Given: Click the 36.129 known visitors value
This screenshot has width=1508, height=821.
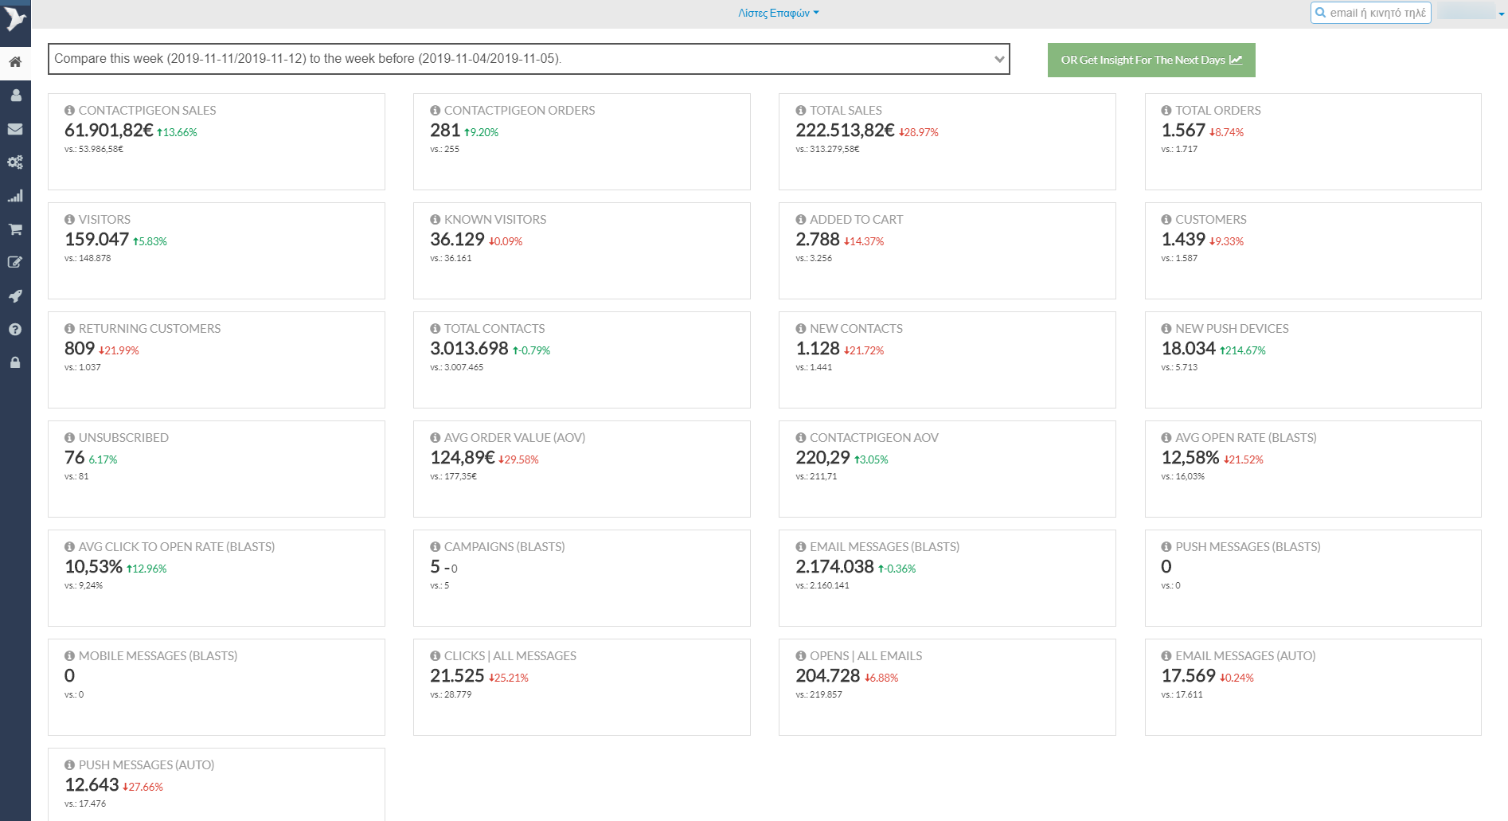Looking at the screenshot, I should click(457, 240).
